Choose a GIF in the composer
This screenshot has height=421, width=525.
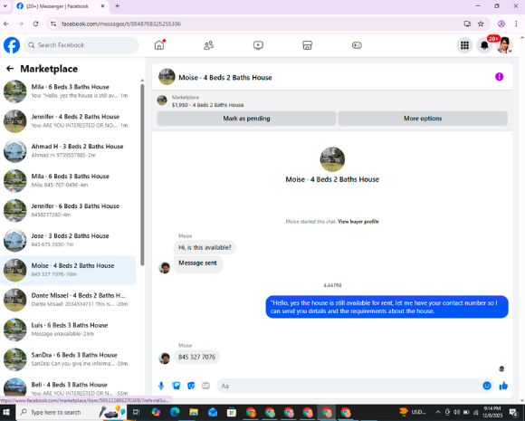205,386
